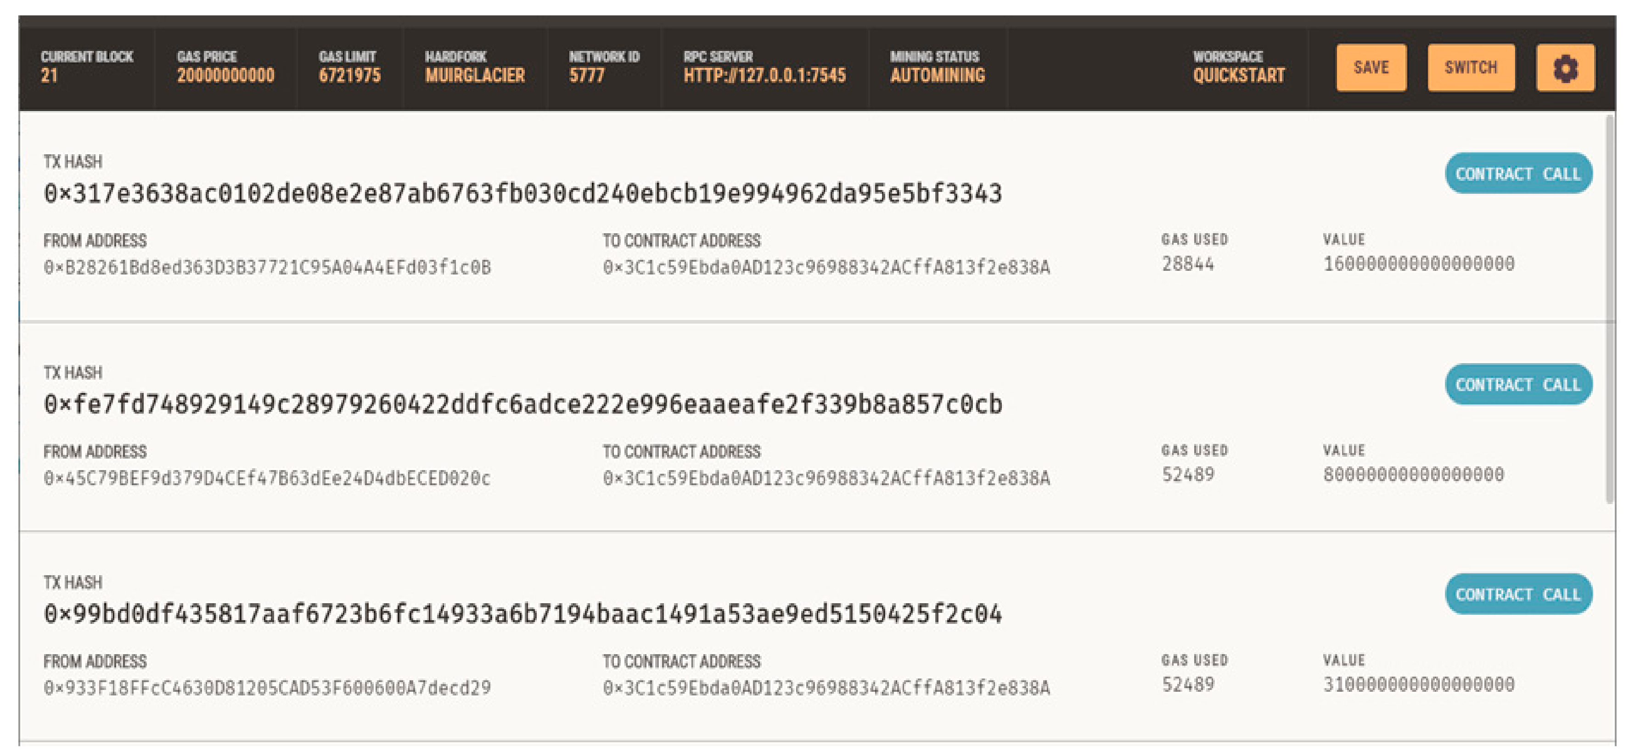Click the QUICKSTART workspace name
The height and width of the screenshot is (751, 1629).
(x=1238, y=76)
